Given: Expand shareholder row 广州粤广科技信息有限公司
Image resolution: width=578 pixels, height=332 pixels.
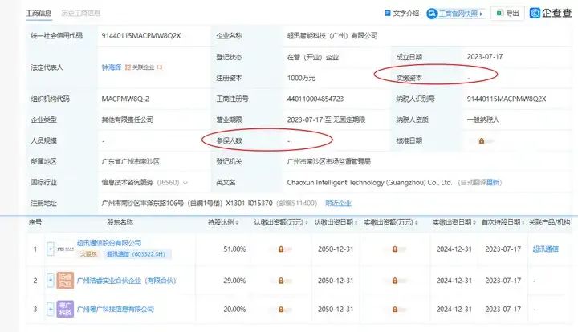Looking at the screenshot, I should click(51, 309).
